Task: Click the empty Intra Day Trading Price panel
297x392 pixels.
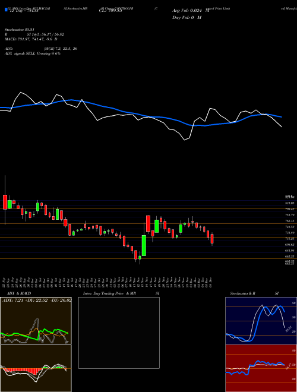Action: point(119,333)
